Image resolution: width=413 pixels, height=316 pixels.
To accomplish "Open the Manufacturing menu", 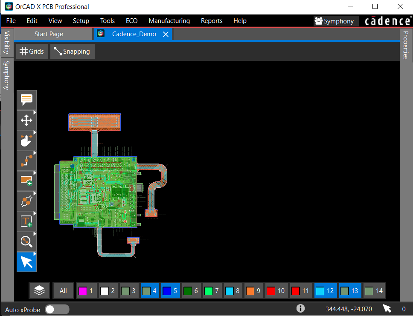I will pos(169,21).
